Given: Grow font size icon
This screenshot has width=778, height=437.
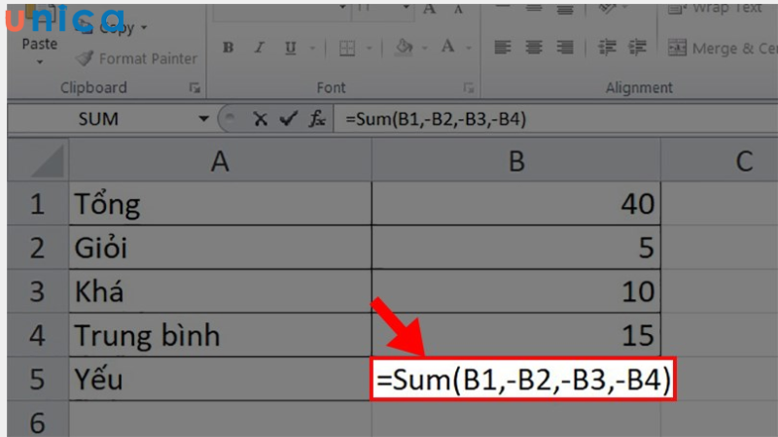Looking at the screenshot, I should tap(430, 9).
